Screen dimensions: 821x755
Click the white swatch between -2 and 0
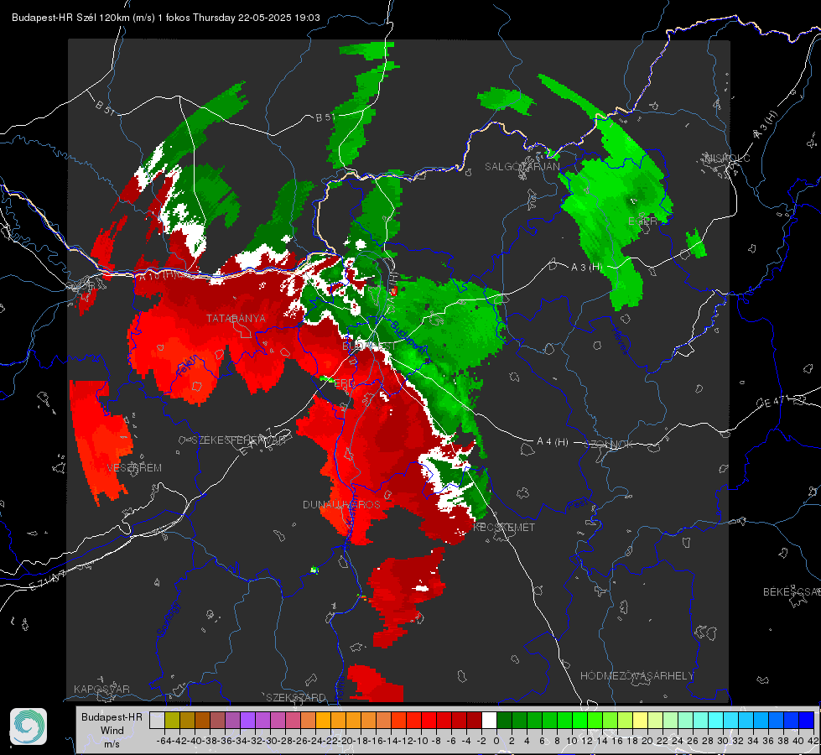[x=489, y=720]
